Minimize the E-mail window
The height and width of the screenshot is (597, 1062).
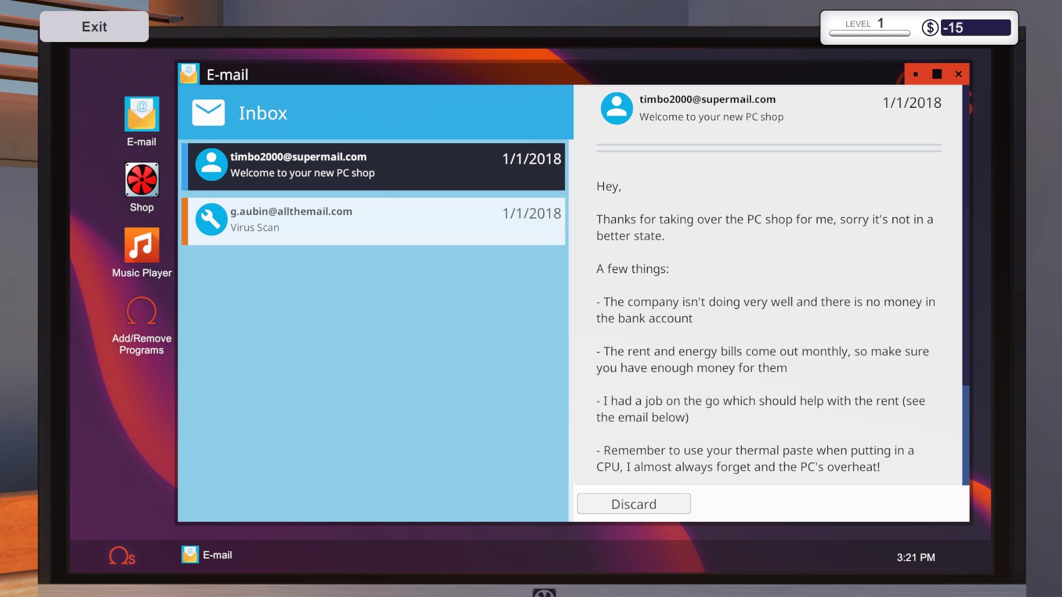tap(916, 74)
